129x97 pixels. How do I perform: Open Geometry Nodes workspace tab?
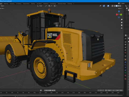(62, 4)
